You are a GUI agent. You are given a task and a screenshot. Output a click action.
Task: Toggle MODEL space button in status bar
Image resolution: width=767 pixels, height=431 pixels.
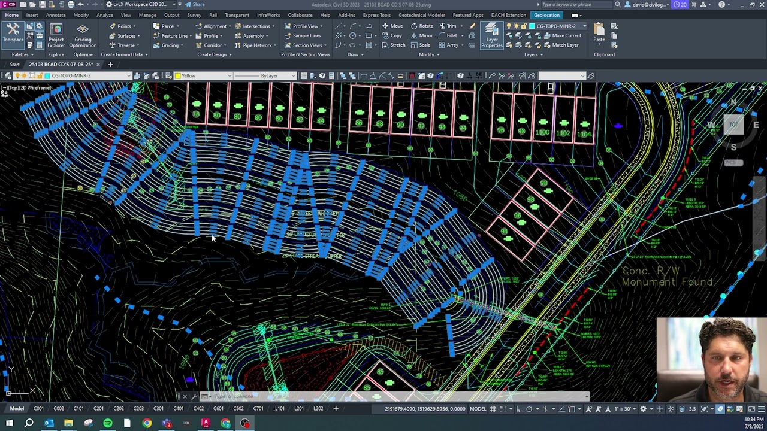tap(478, 409)
